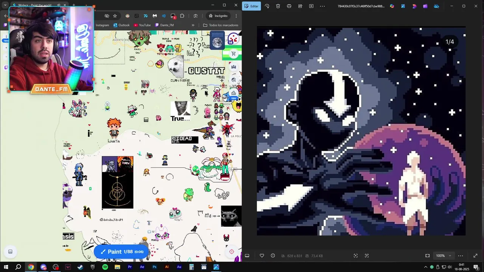Viewport: 484px width, 272px height.
Task: Click OneDrive cloud icon in Photos
Action: pos(437,6)
